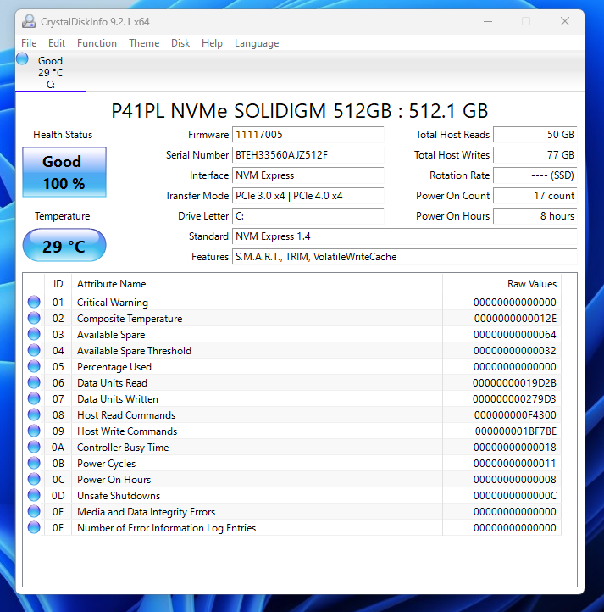Viewport: 604px width, 612px height.
Task: Select the Composite Temperature raw value 0000000000012E
Action: point(515,319)
